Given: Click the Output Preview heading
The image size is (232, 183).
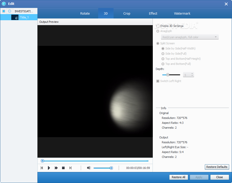Looking at the screenshot, I should (x=49, y=22).
